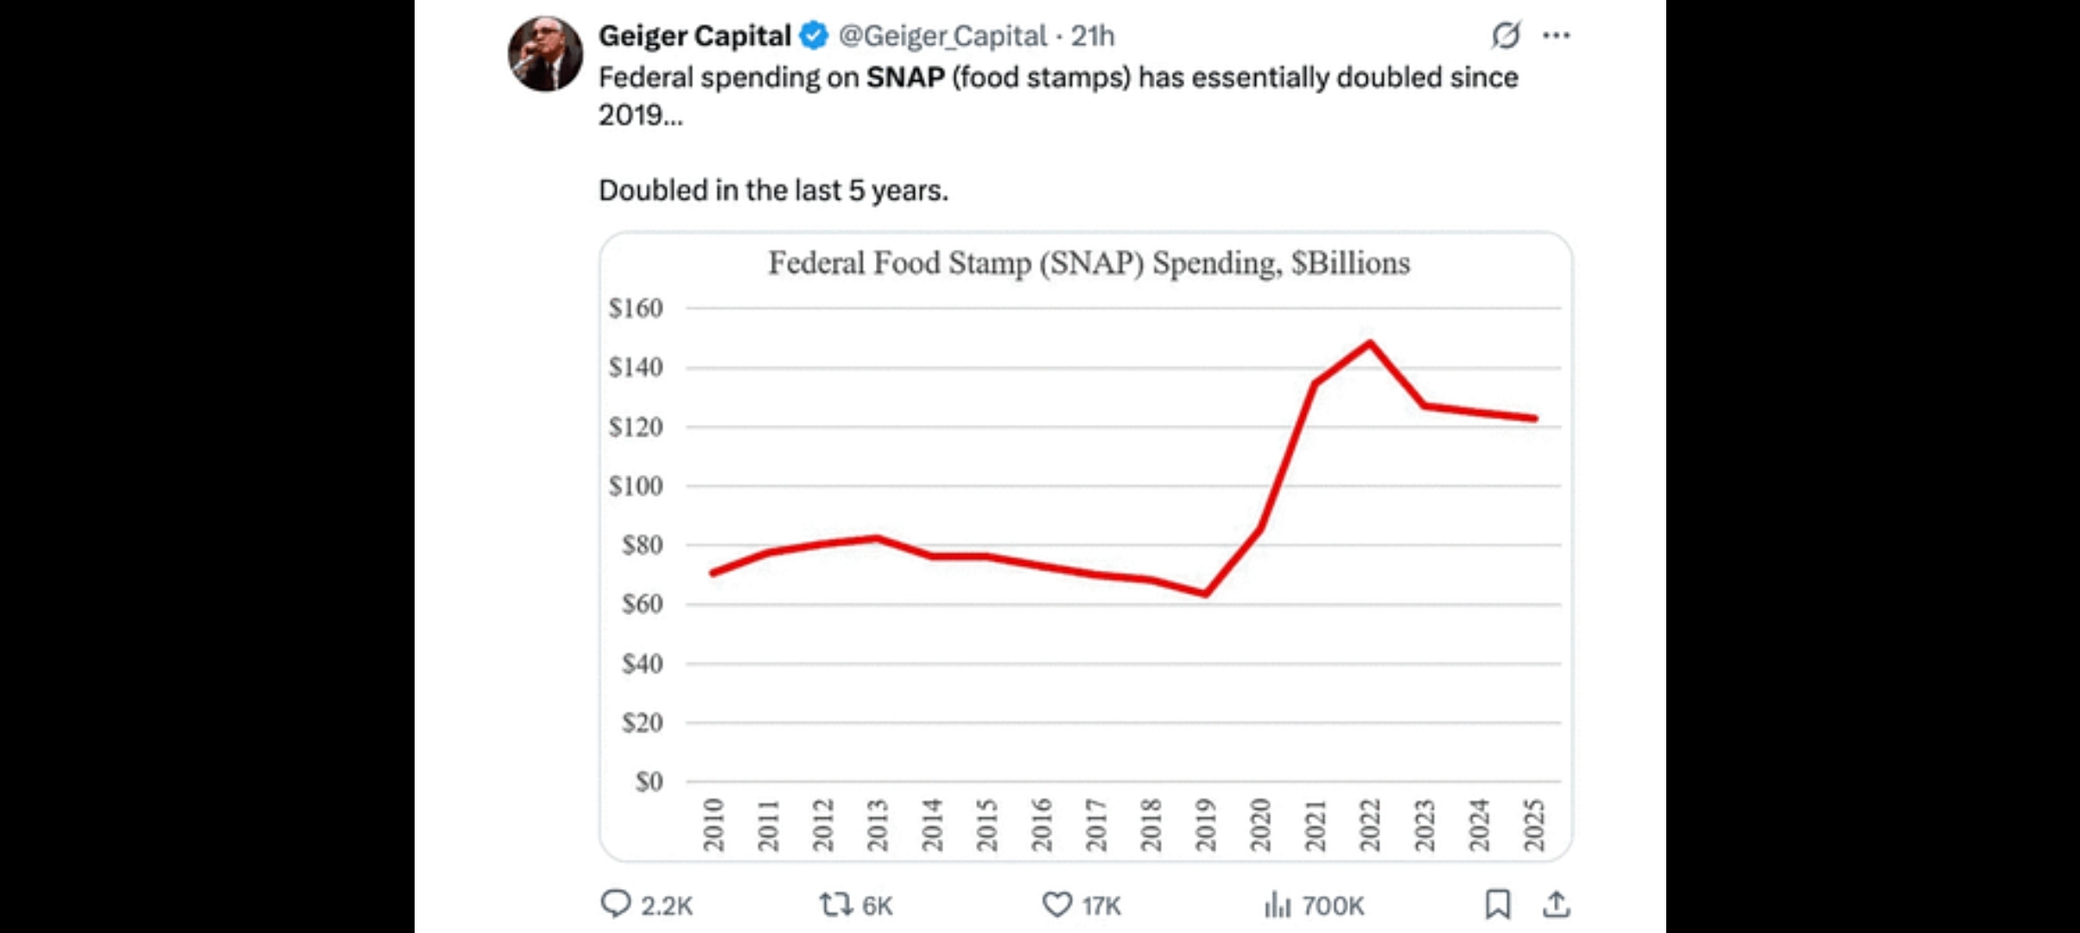This screenshot has height=933, width=2080.
Task: Click the "Doubled in the last 5 years" text
Action: click(x=773, y=190)
